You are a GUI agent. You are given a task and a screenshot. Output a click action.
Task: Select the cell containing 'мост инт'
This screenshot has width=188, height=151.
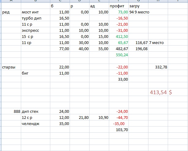point(36,12)
